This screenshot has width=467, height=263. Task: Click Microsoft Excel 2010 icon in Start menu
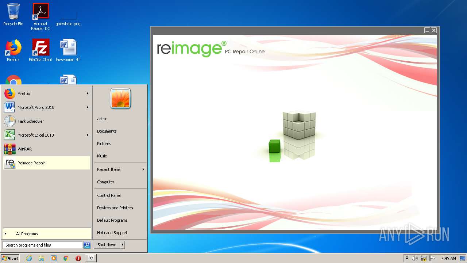point(10,135)
